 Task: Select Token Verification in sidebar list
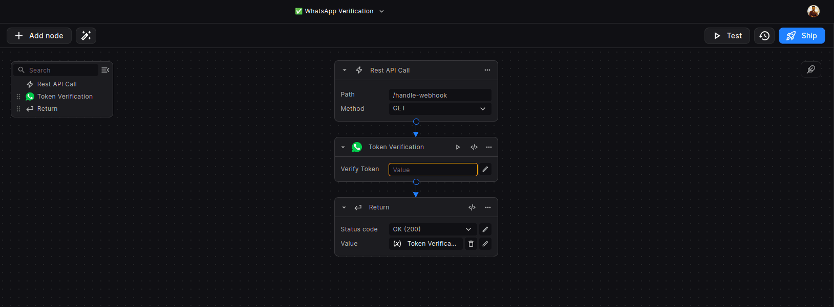pyautogui.click(x=65, y=97)
